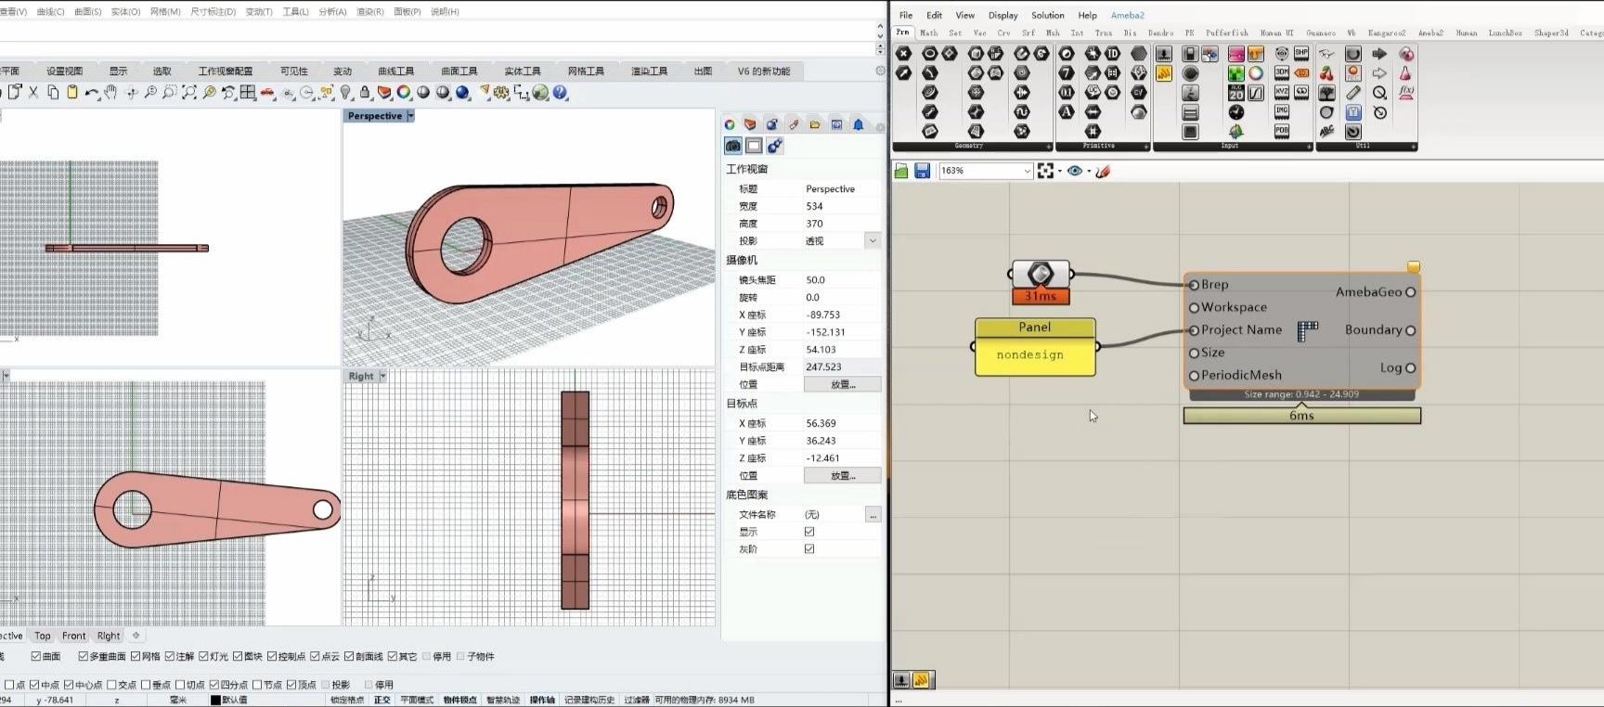The height and width of the screenshot is (707, 1604).
Task: Open Grasshopper file with green folder icon
Action: tap(901, 171)
